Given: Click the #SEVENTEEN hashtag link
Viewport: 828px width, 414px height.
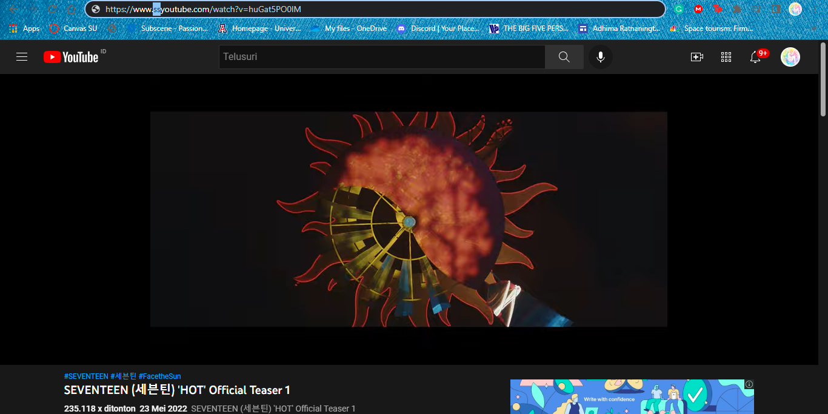Looking at the screenshot, I should coord(86,376).
